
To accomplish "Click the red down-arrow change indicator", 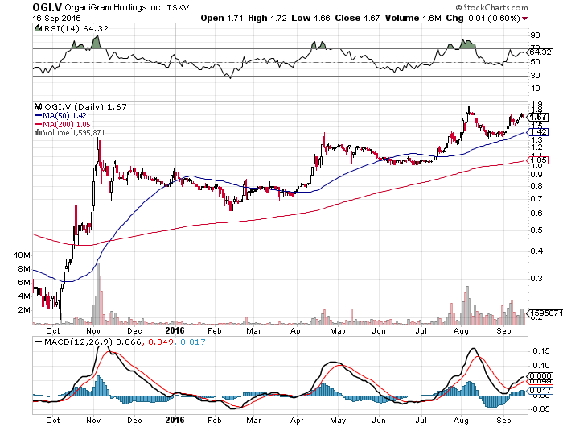I will tap(525, 19).
